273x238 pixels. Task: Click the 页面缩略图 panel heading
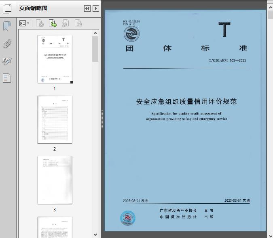[33, 8]
